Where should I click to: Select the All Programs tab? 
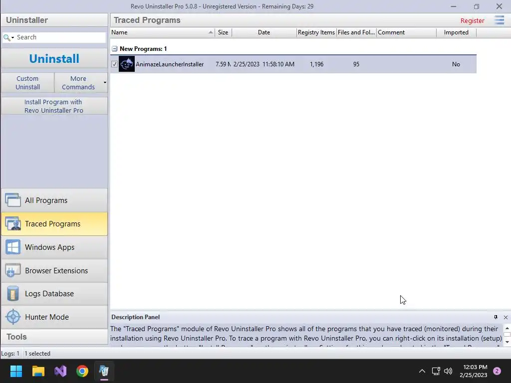click(x=54, y=200)
